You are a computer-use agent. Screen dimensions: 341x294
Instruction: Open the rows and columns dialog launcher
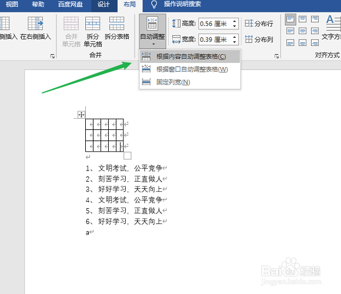52,56
